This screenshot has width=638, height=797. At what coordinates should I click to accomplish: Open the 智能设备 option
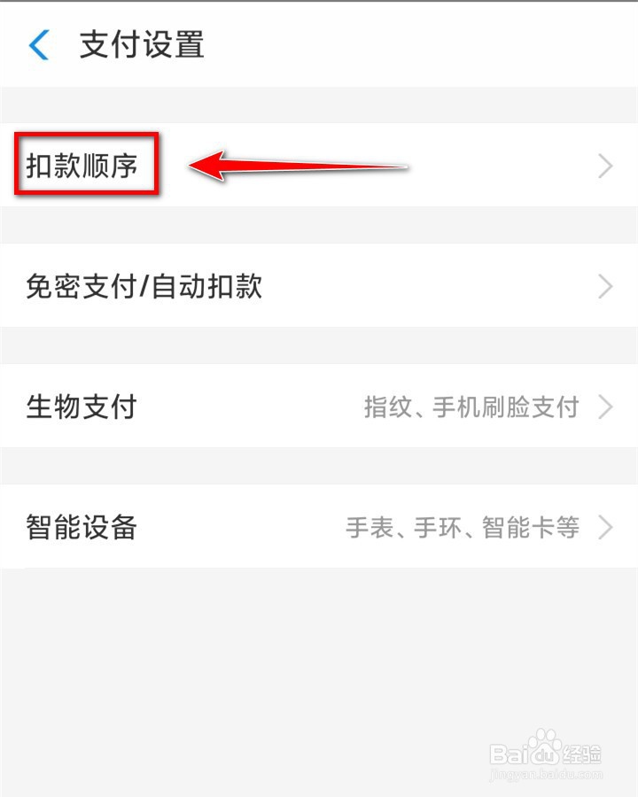click(x=319, y=526)
